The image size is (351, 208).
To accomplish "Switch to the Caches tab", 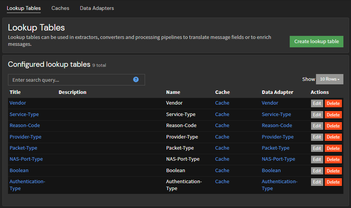I will (60, 8).
